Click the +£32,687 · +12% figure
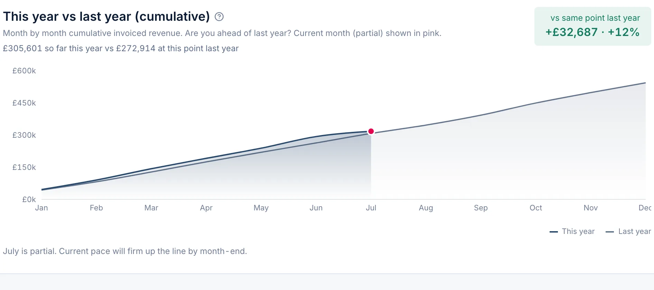The image size is (654, 290). (592, 32)
